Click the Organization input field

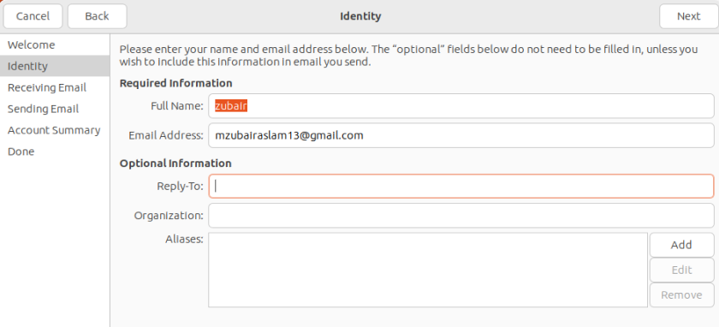(461, 216)
